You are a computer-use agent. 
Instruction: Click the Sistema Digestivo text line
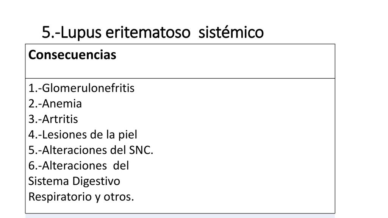pos(74,181)
